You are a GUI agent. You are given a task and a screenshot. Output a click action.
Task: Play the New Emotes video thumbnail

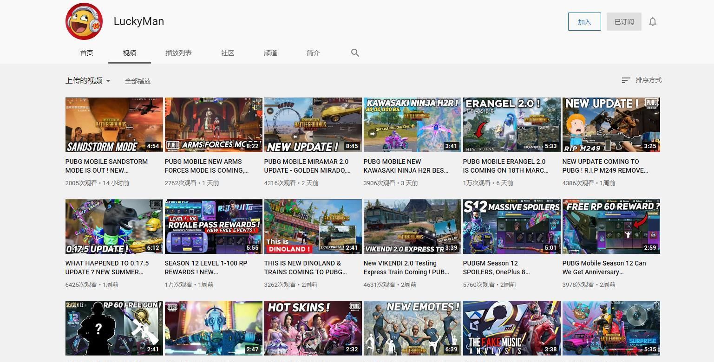point(413,328)
